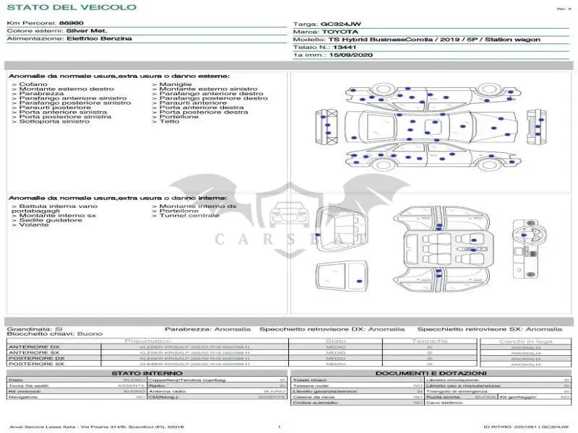Click the steering wheel dashboard diagram
Image resolution: width=578 pixels, height=433 pixels.
530,249
